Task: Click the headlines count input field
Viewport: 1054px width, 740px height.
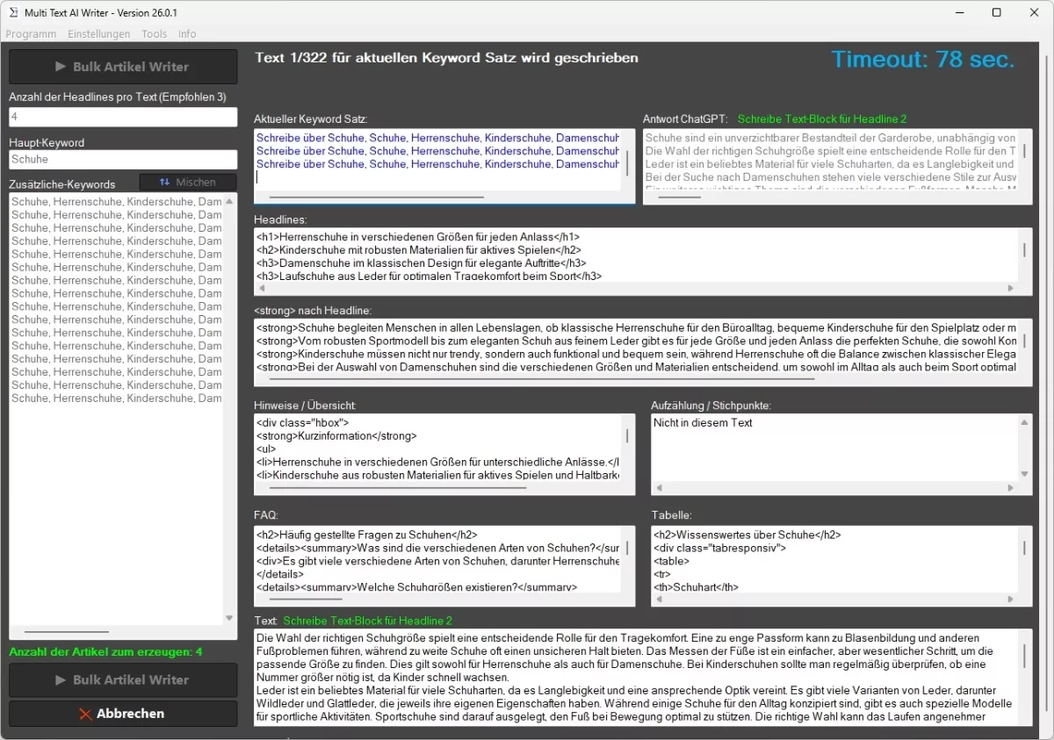Action: pyautogui.click(x=123, y=117)
